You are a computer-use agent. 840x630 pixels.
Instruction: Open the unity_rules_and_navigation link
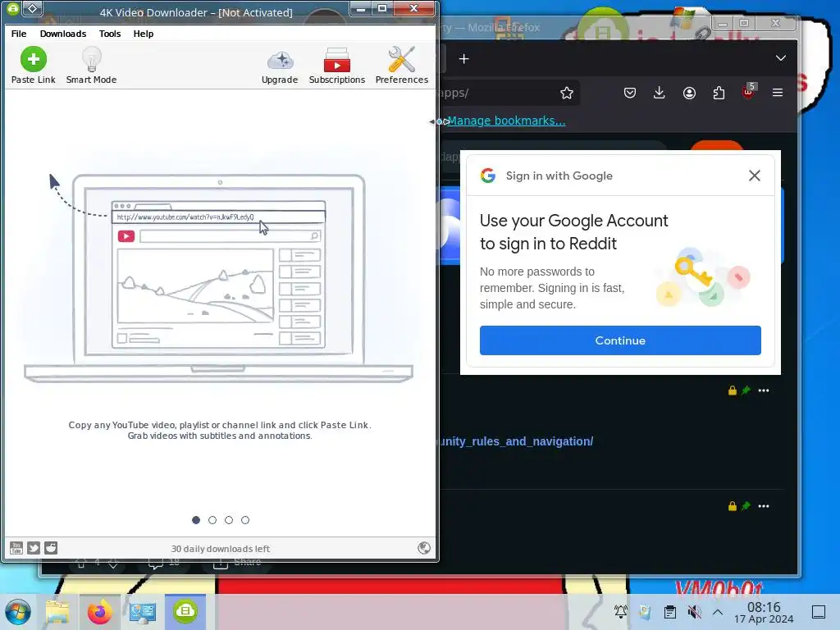pos(517,441)
